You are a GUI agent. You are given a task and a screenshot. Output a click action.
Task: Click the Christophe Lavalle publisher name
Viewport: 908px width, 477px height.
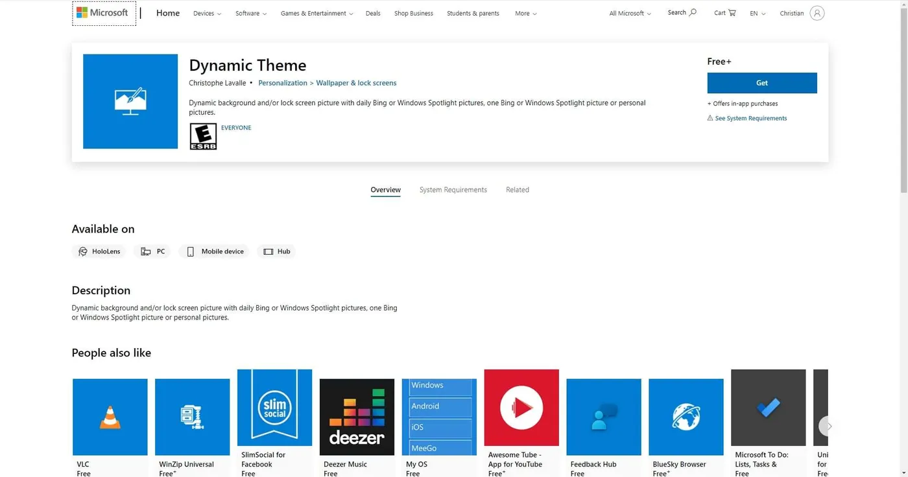point(217,83)
